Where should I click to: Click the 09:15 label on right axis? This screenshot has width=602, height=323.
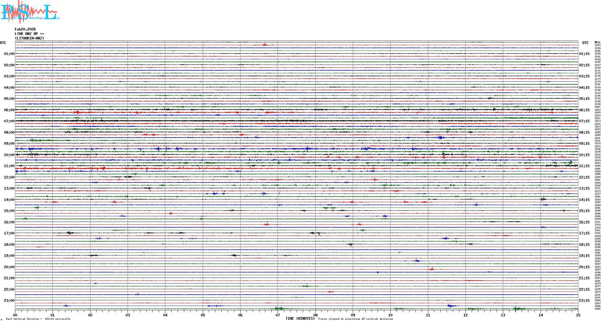(584, 144)
